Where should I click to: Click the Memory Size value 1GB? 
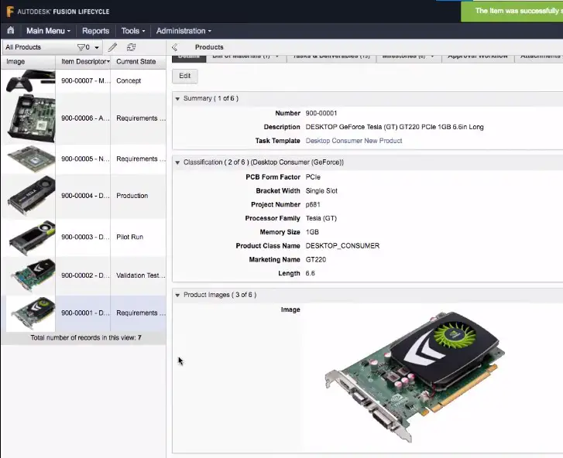pos(312,232)
